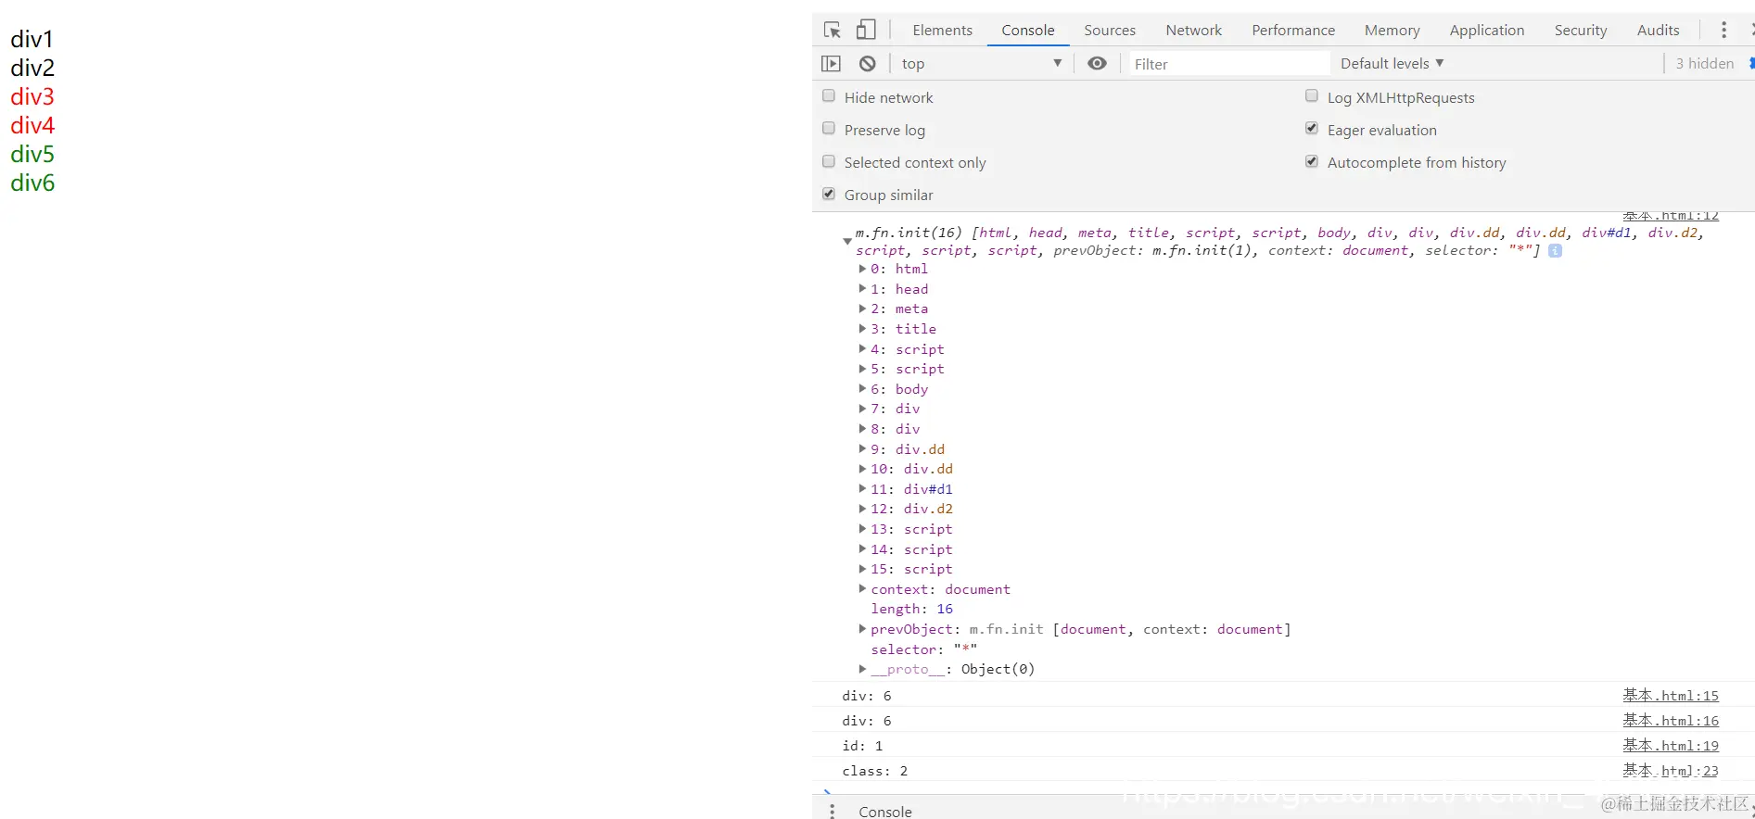1755x819 pixels.
Task: Enable Log XMLHttpRequests checkbox
Action: pyautogui.click(x=1312, y=96)
